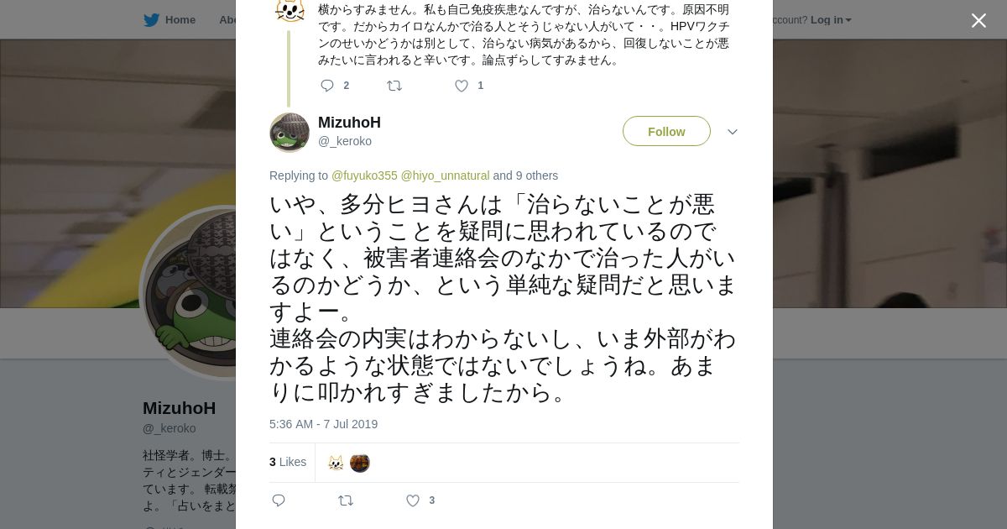Reply to MizuhoH's tweet at the bottom
1007x529 pixels.
point(279,500)
